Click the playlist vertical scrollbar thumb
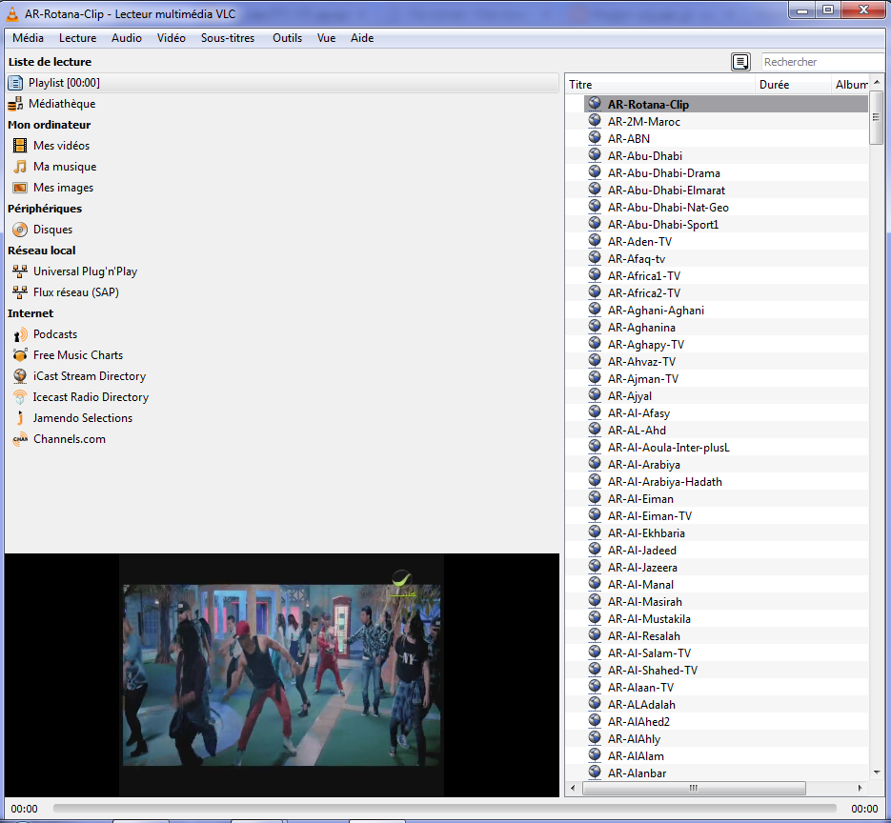Viewport: 891px width, 823px height. pos(876,117)
